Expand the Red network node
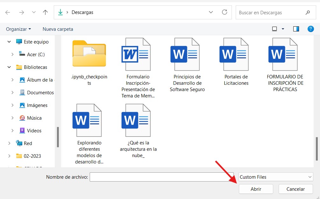This screenshot has height=199, width=320. pyautogui.click(x=9, y=143)
